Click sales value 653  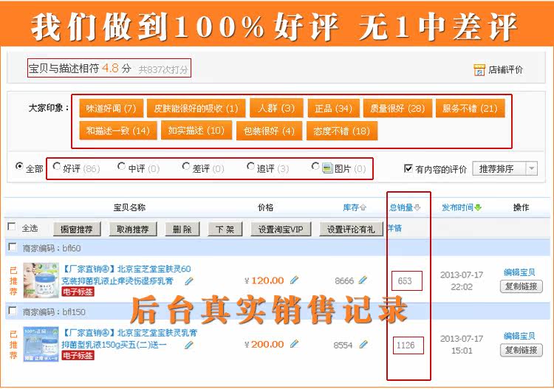pos(405,281)
